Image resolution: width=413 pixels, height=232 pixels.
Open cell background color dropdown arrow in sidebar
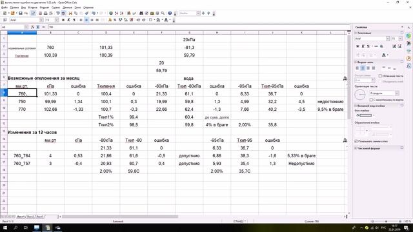374,115
